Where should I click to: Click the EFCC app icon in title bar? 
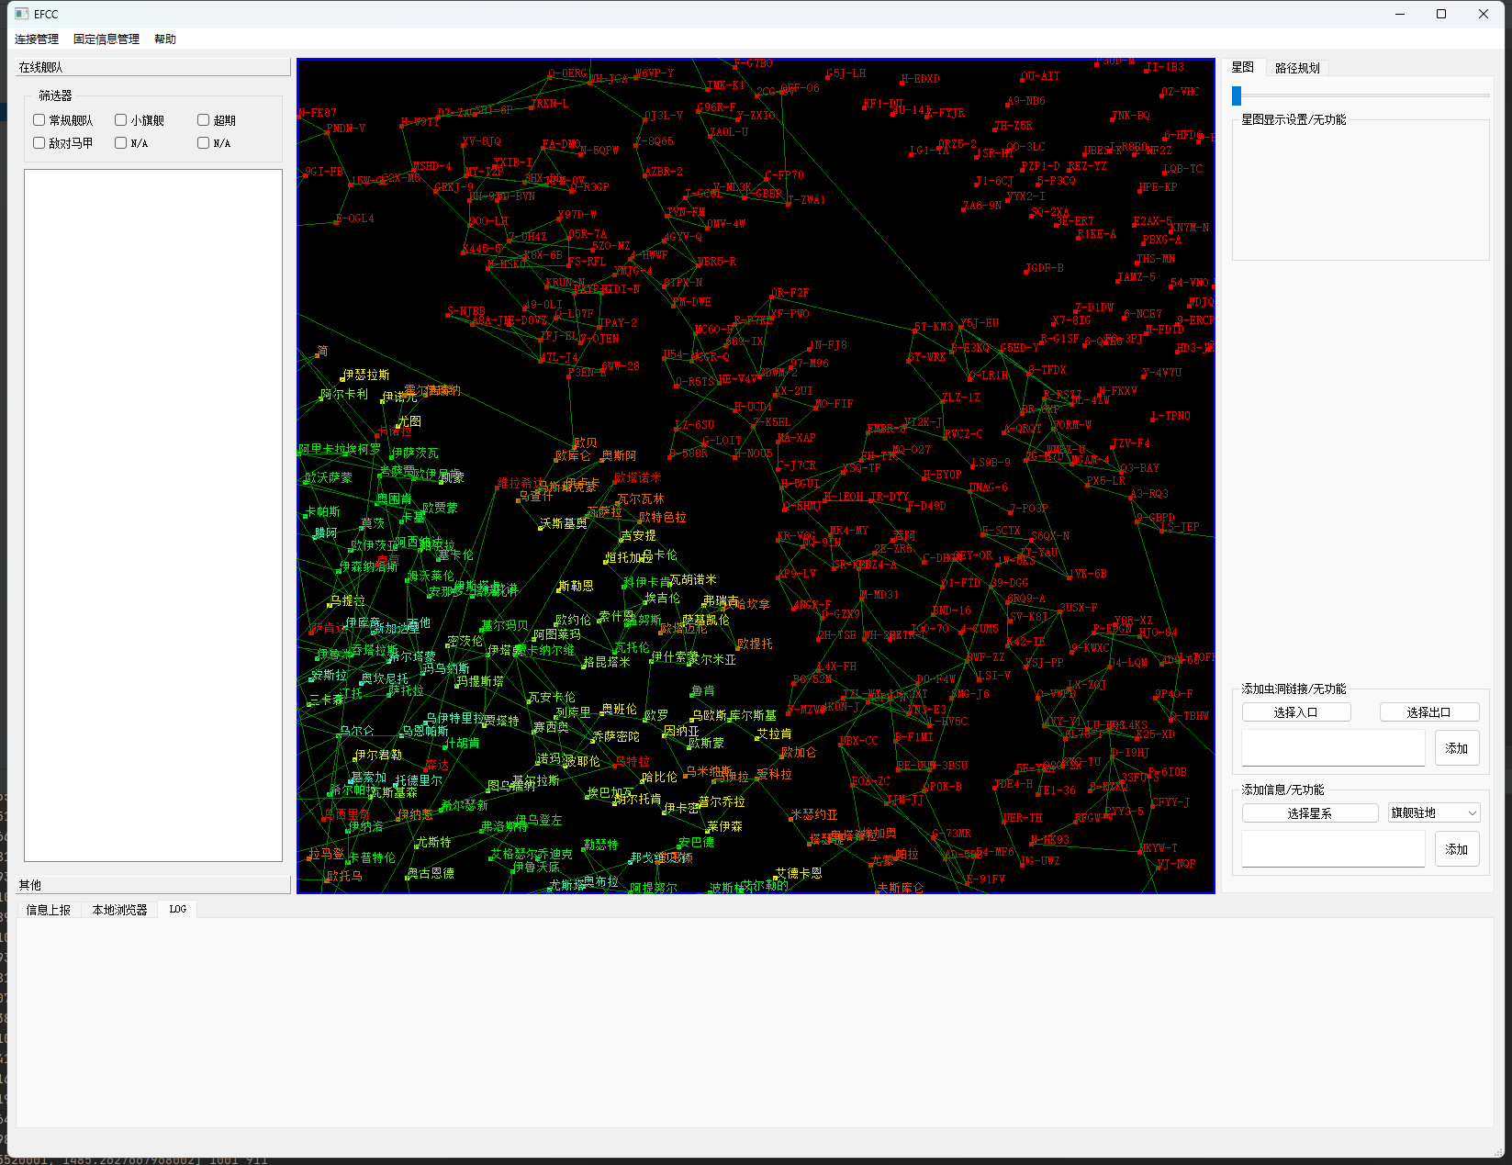(22, 14)
